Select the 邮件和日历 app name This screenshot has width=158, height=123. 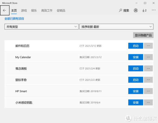(x=22, y=46)
